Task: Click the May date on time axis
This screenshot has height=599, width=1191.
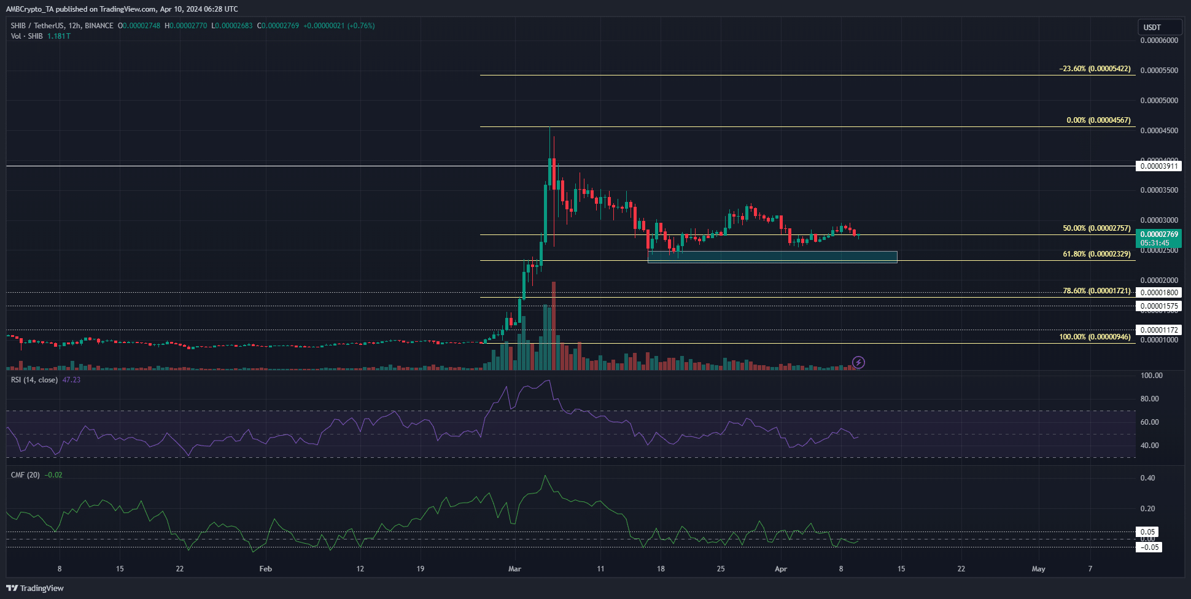Action: point(1038,569)
